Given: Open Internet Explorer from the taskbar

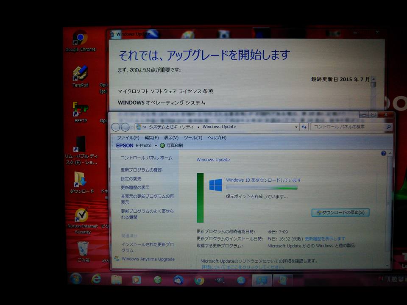Looking at the screenshot, I should (x=96, y=280).
